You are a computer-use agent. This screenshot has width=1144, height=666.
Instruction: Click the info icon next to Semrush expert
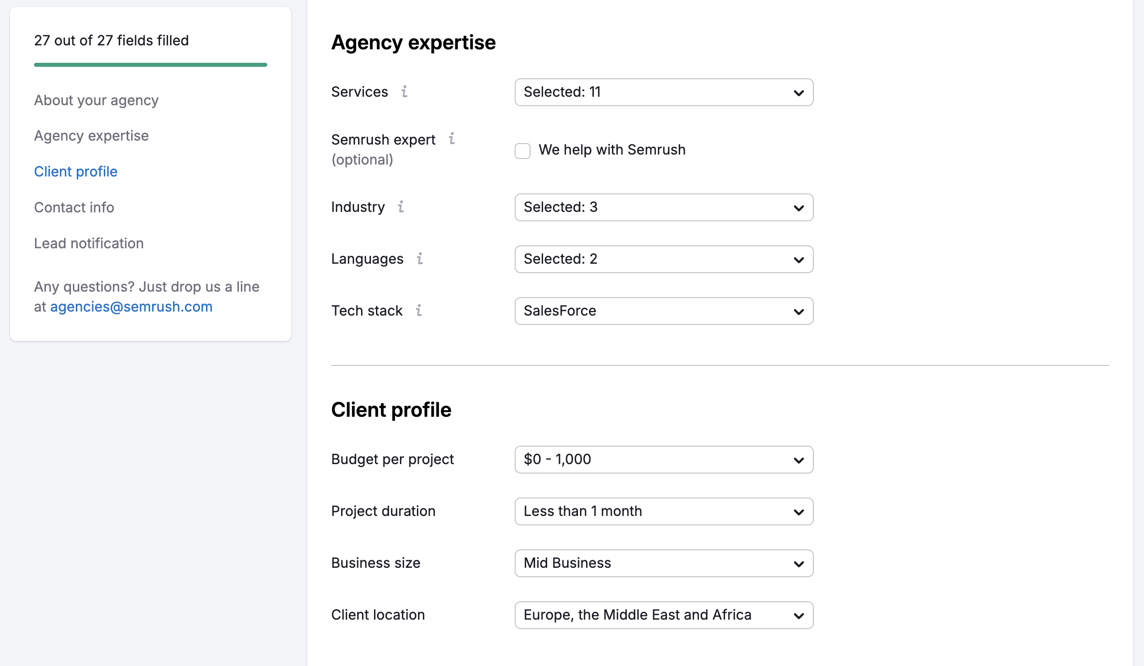click(453, 139)
